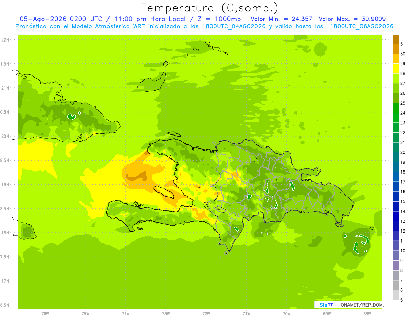Click the colorbar label '15'
412x318 pixels.
pyautogui.click(x=403, y=201)
